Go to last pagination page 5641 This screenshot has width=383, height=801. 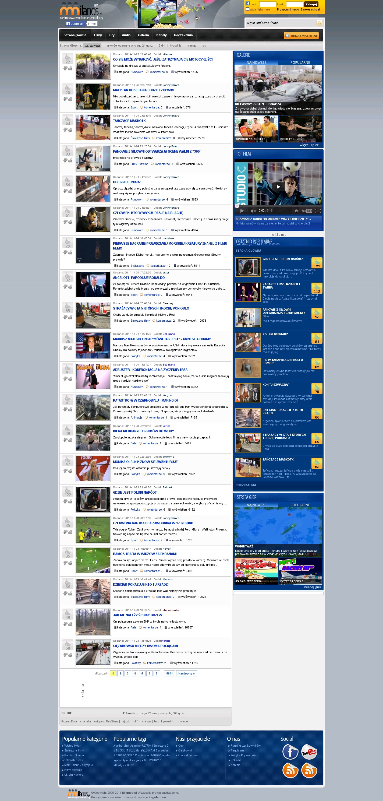169,673
